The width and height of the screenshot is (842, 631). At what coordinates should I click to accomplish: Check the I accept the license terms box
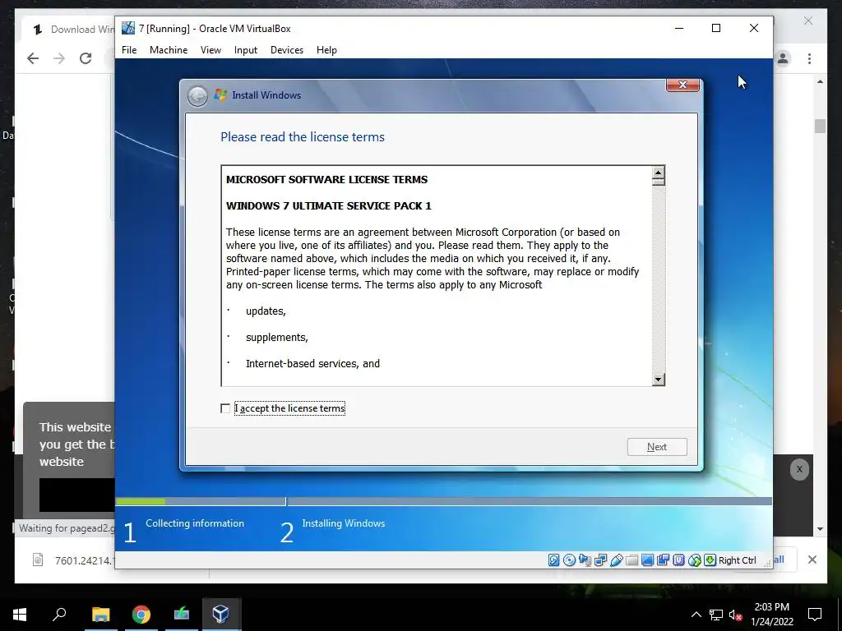(x=225, y=408)
